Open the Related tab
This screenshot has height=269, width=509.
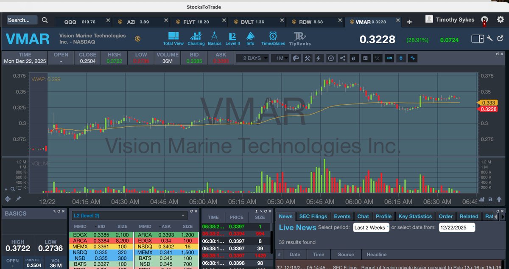[469, 216]
